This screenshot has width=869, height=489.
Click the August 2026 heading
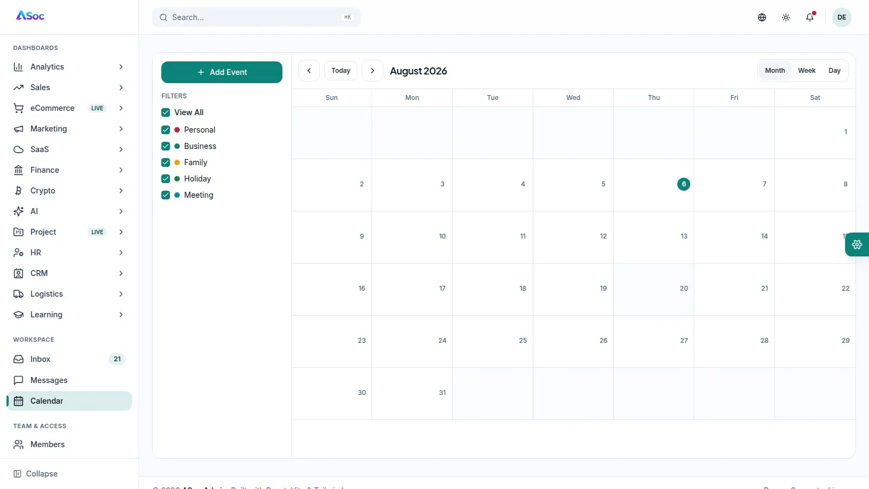tap(418, 71)
